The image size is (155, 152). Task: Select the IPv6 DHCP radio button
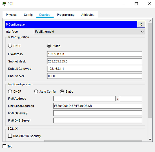pos(10,91)
